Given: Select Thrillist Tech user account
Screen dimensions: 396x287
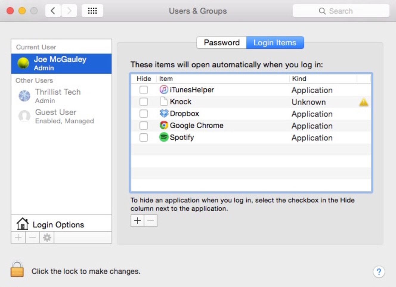Looking at the screenshot, I should point(58,96).
